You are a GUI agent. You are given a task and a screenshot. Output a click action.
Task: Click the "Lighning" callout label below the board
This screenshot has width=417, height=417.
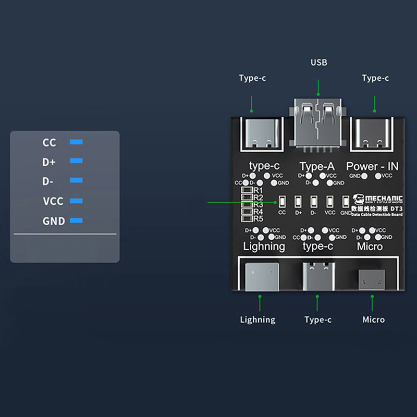point(257,320)
